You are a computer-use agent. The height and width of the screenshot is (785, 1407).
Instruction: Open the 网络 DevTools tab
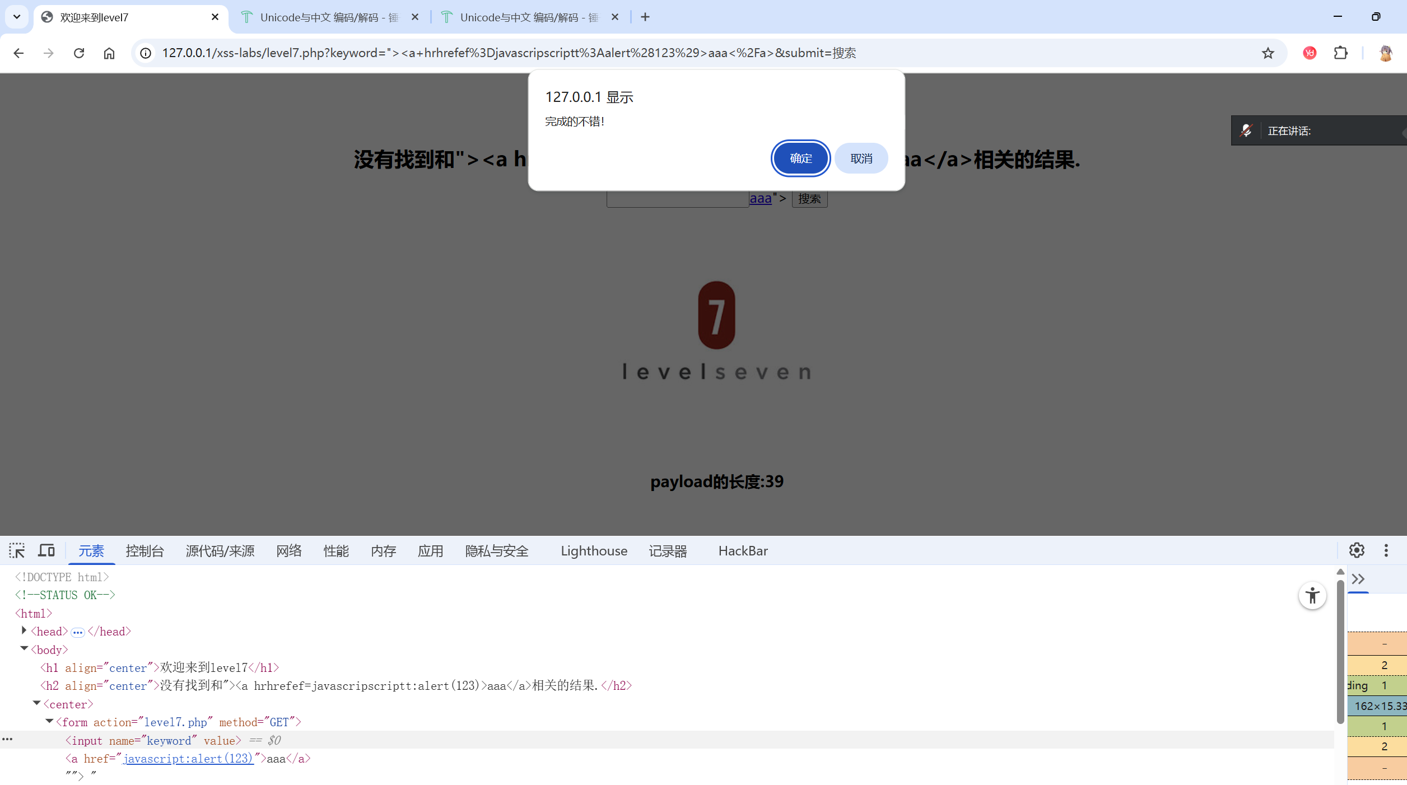pos(289,551)
